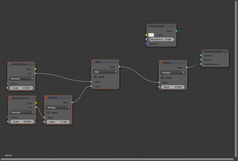Click decrease arrow on the Scale 40.000 field
The height and width of the screenshot is (161, 238).
pyautogui.click(x=11, y=88)
